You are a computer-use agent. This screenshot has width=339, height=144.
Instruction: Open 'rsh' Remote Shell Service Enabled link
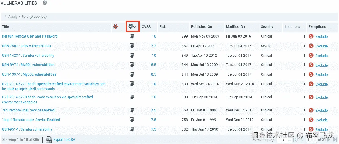coord(28,110)
